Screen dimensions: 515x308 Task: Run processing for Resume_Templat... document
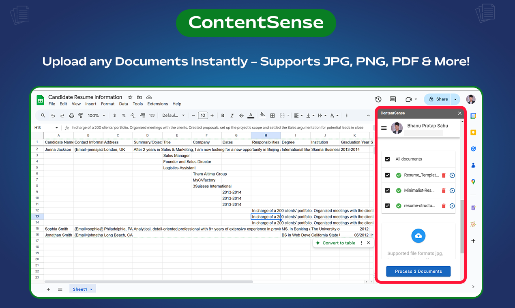452,175
